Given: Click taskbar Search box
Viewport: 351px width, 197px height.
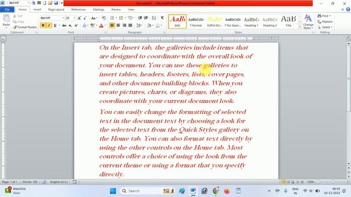Looking at the screenshot, I should pos(148,191).
